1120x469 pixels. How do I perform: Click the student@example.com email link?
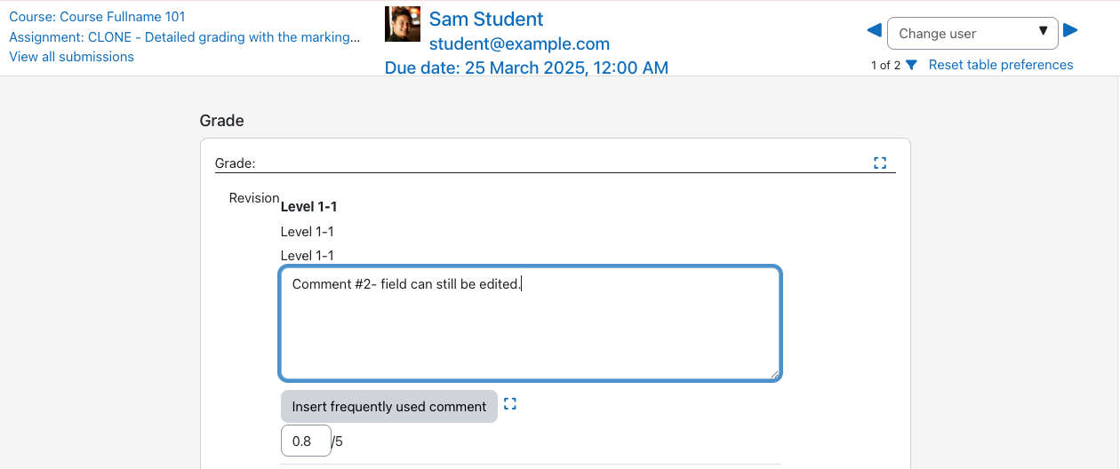click(519, 44)
